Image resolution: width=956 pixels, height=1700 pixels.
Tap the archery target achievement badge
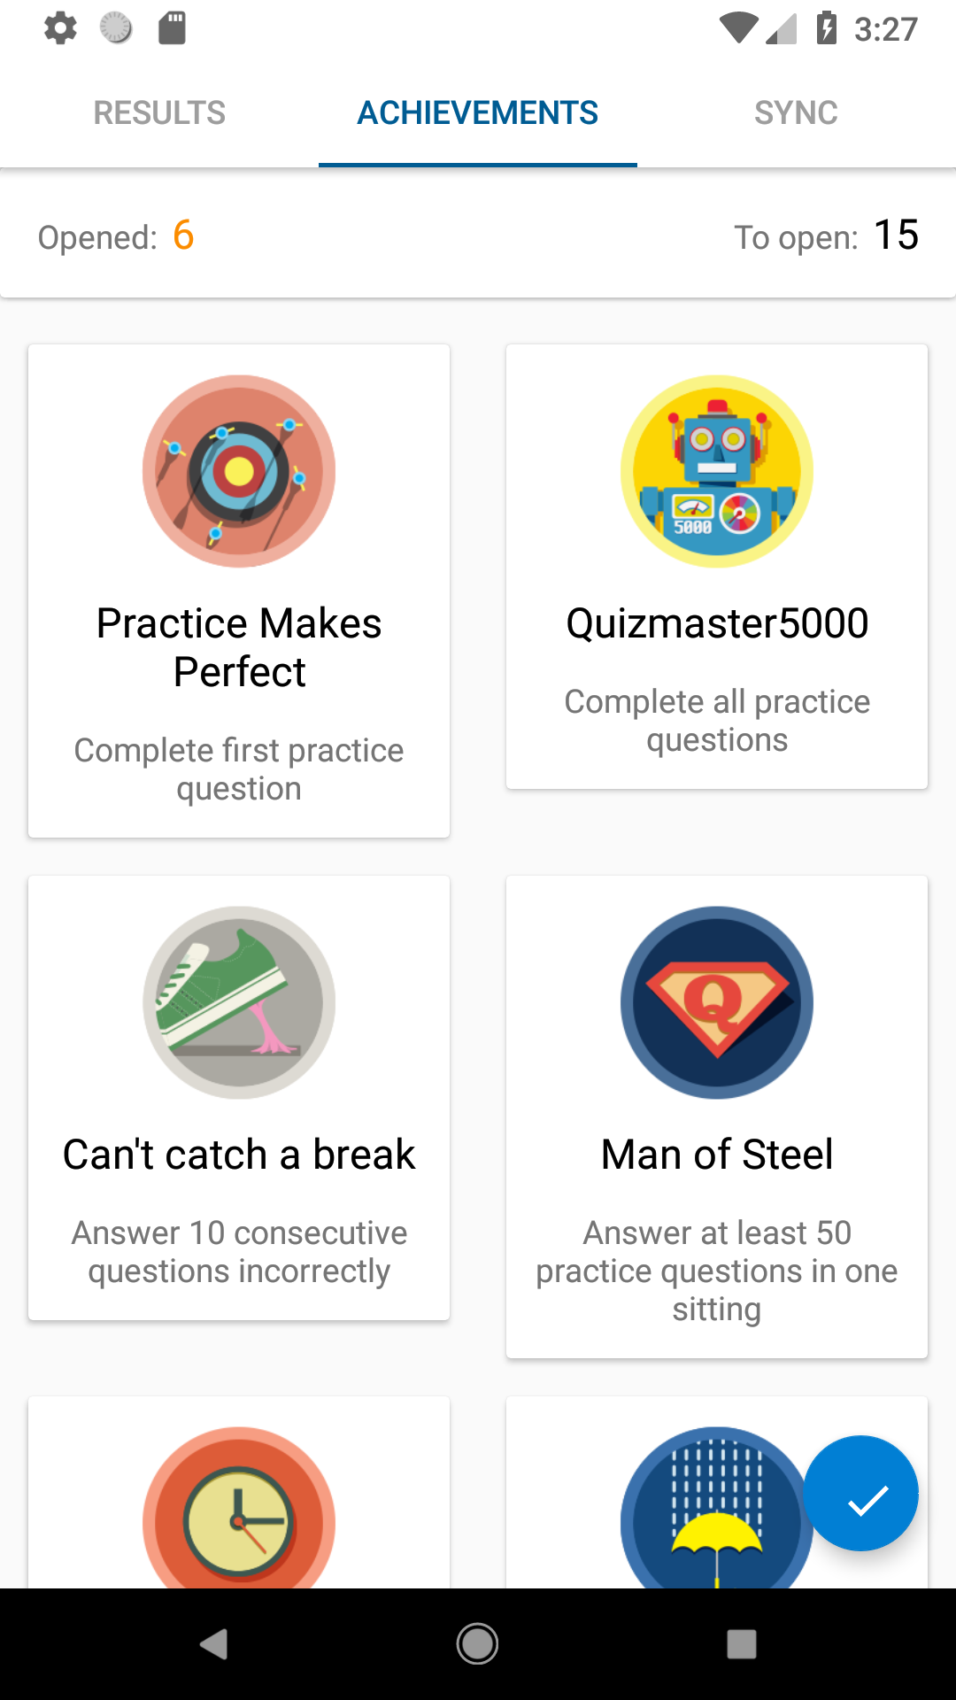point(239,471)
